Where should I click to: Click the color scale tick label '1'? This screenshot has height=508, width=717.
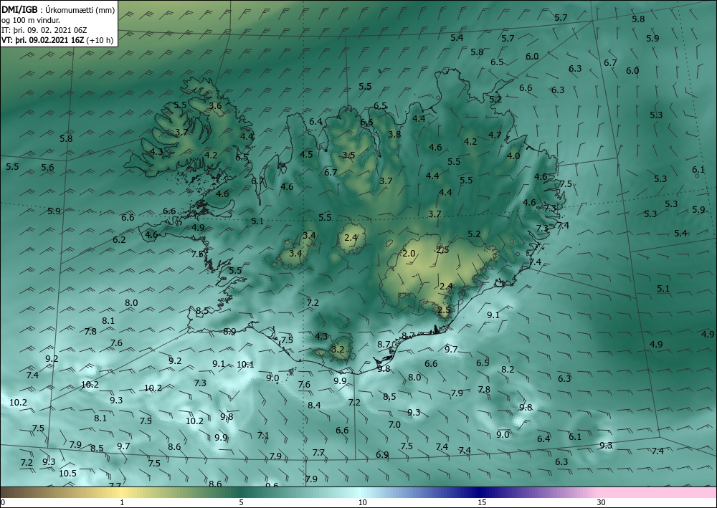pyautogui.click(x=122, y=503)
